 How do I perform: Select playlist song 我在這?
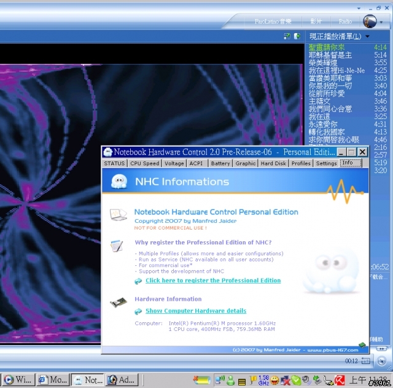(348, 117)
